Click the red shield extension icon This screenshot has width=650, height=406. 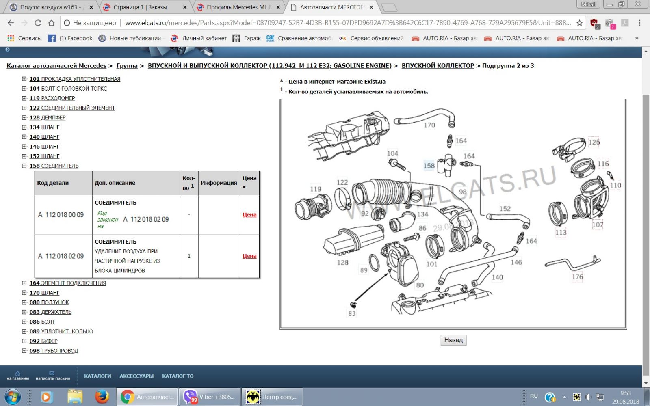[594, 23]
